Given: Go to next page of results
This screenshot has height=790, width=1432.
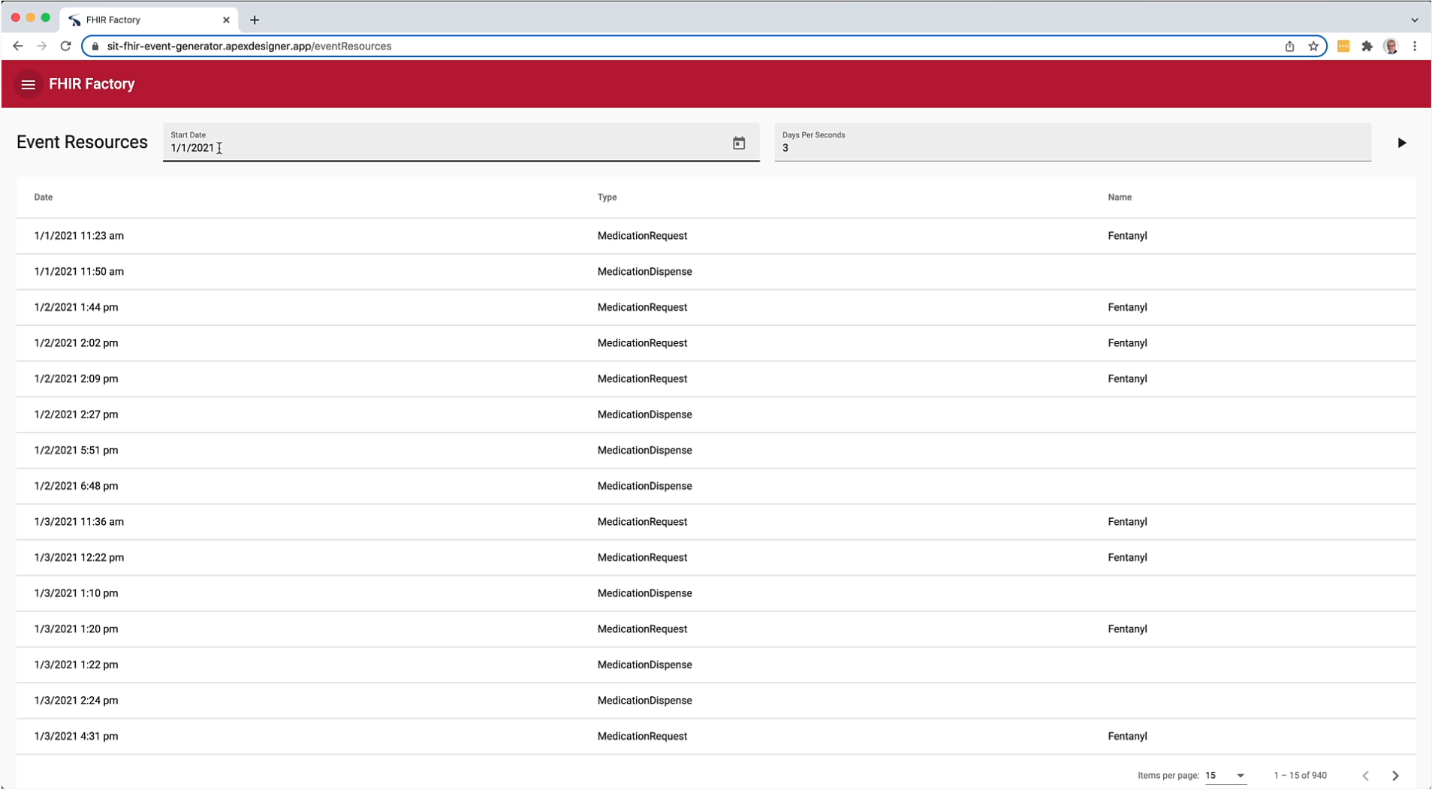Looking at the screenshot, I should 1395,776.
